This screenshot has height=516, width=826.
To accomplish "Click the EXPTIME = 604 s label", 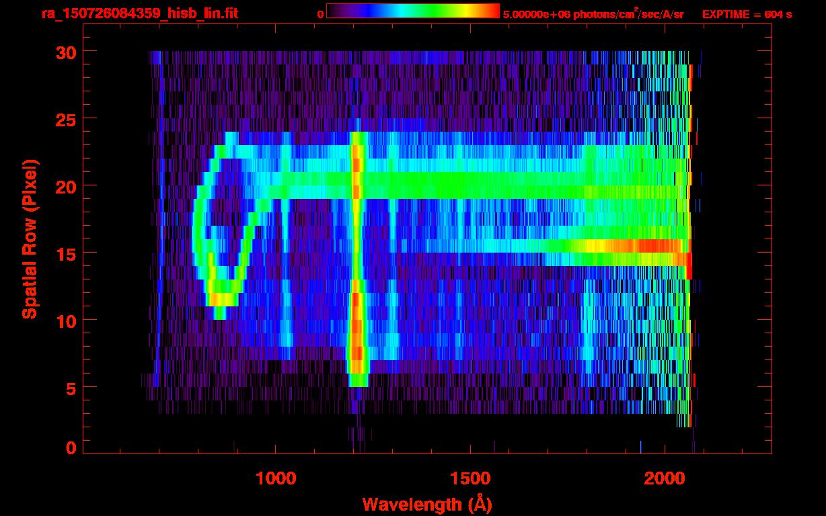I will 747,14.
